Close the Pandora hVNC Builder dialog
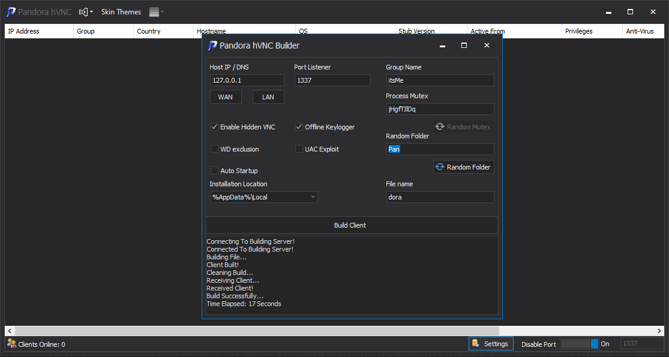 [x=487, y=46]
